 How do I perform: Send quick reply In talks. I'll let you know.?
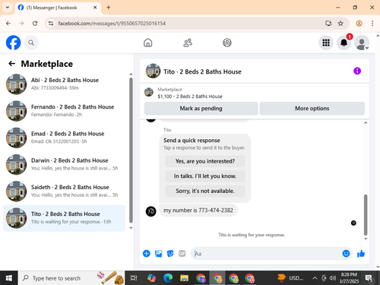205,176
